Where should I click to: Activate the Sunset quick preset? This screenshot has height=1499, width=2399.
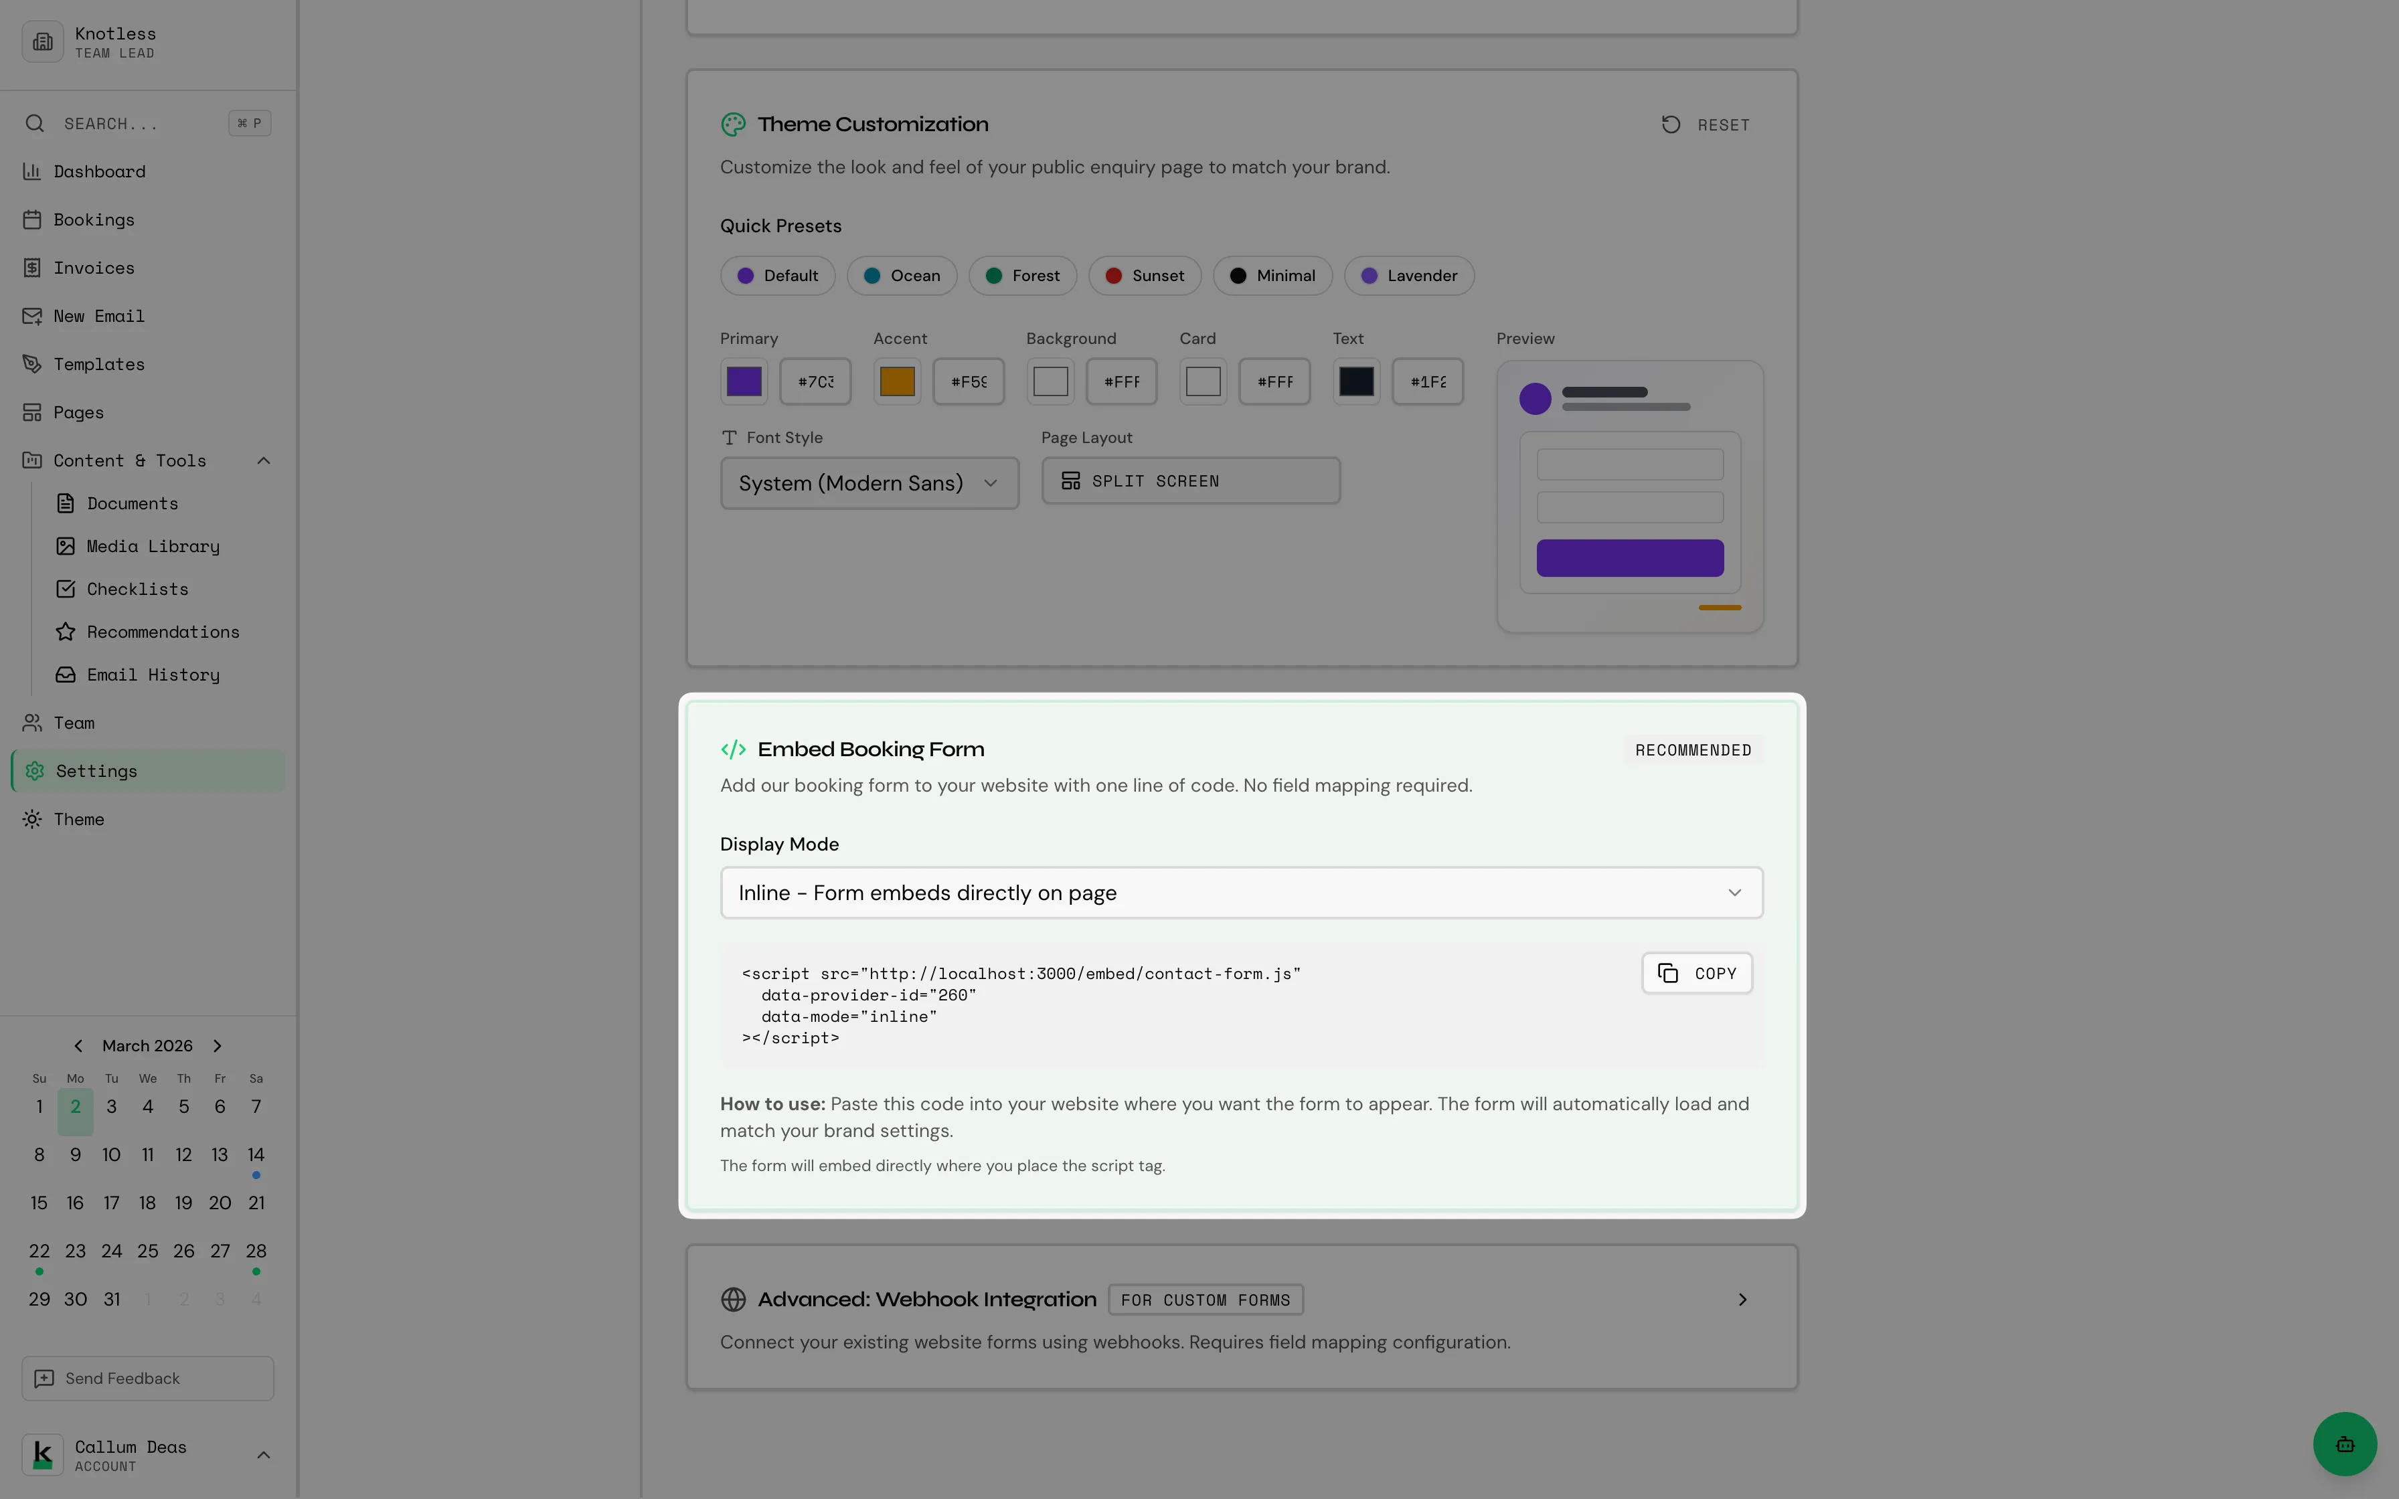coord(1144,276)
